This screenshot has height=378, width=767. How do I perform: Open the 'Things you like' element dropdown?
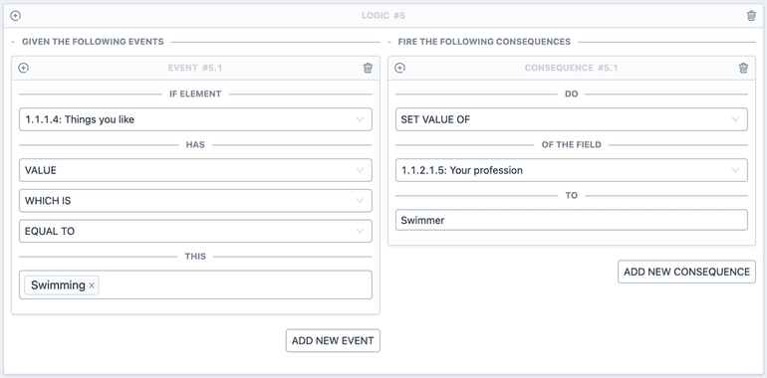pos(195,119)
